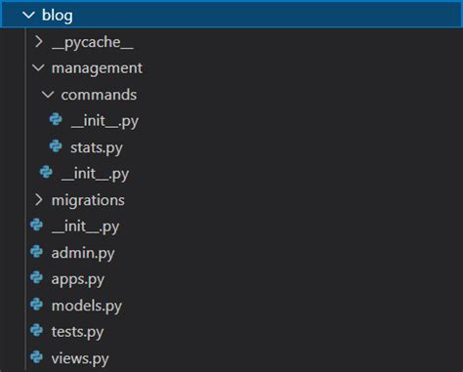
Task: Click Python icon of commands __init__.py
Action: click(x=56, y=119)
